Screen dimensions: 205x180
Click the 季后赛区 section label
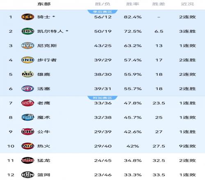[102, 12]
